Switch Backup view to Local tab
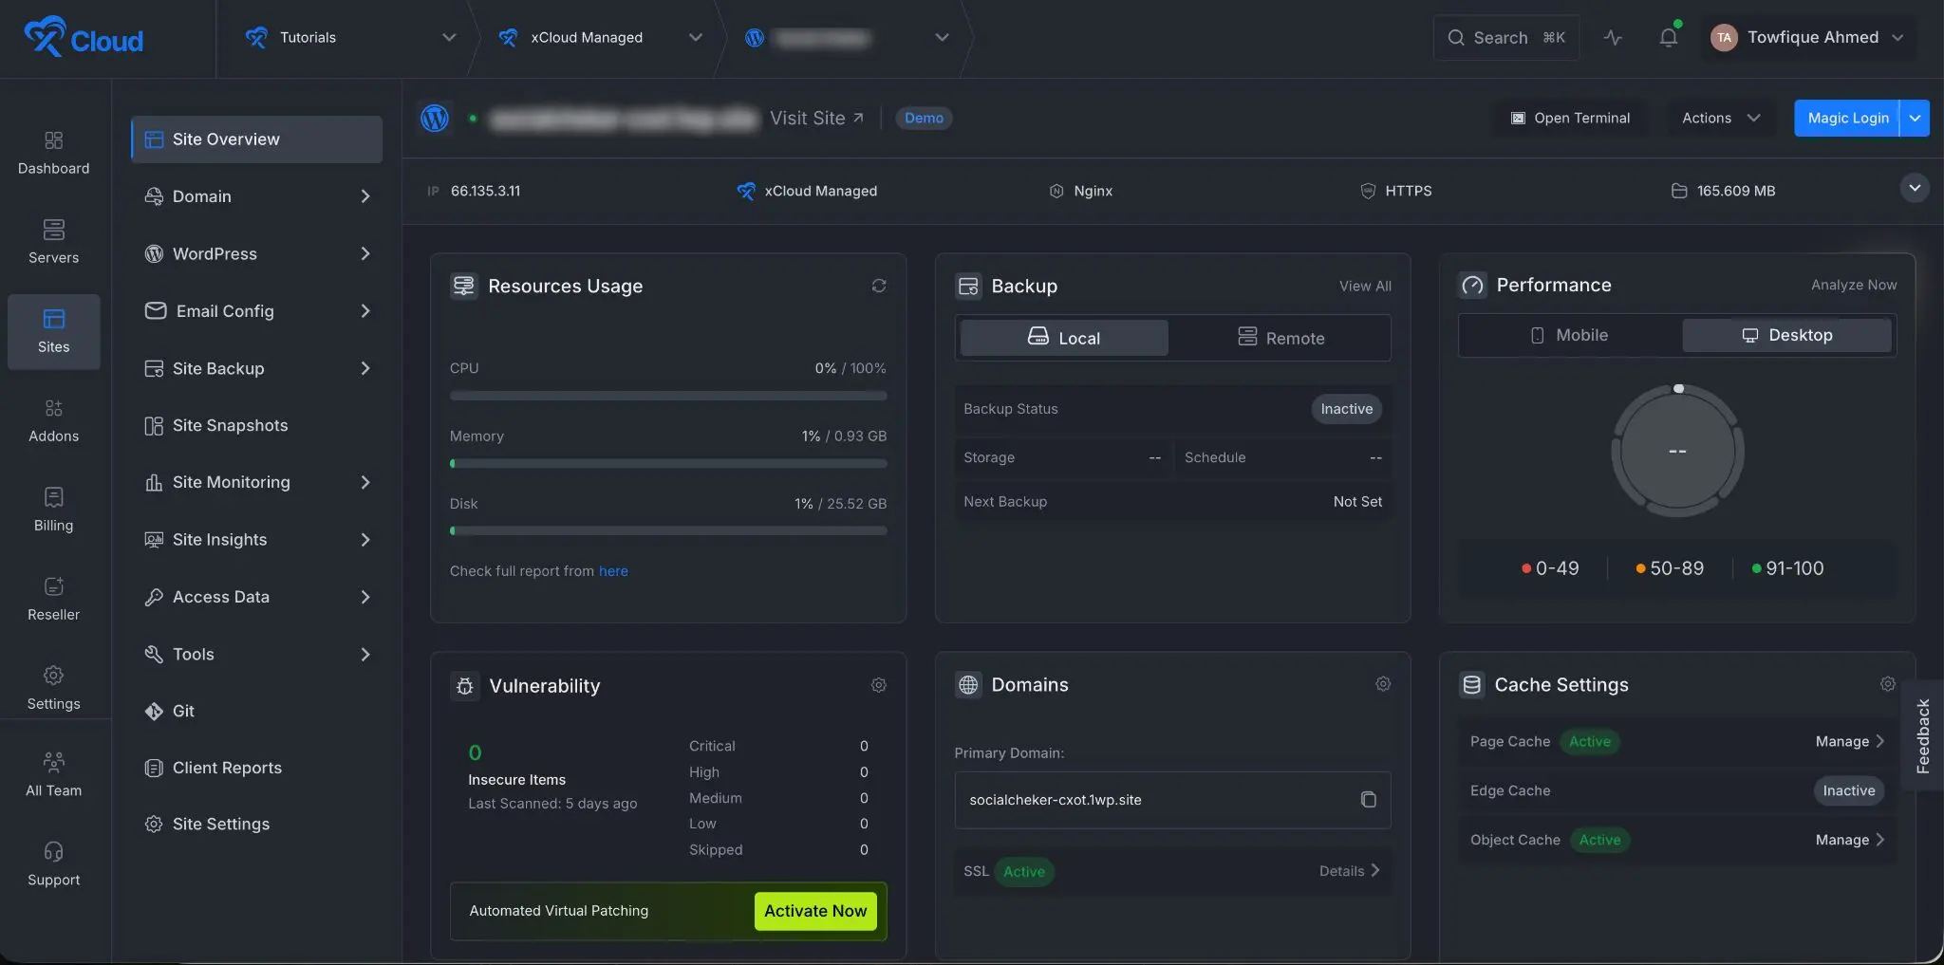 pyautogui.click(x=1064, y=338)
